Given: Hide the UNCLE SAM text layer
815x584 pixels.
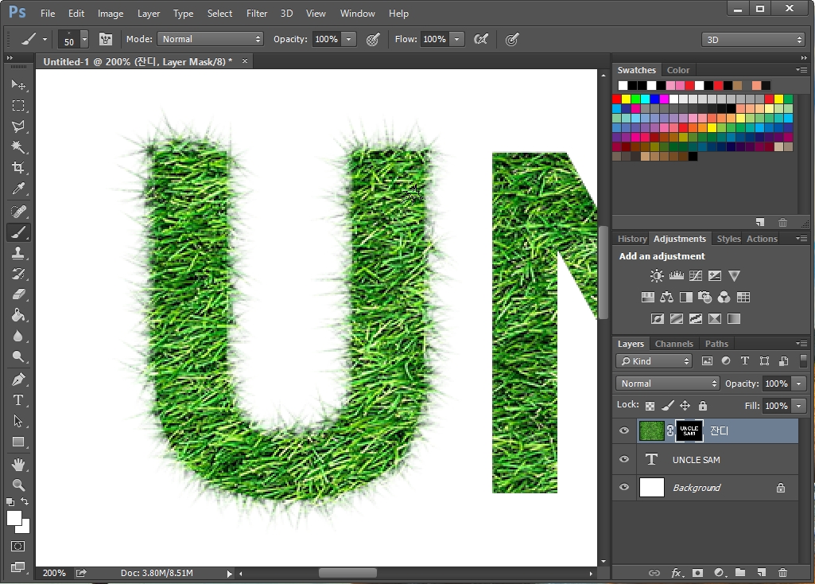Looking at the screenshot, I should coord(624,459).
